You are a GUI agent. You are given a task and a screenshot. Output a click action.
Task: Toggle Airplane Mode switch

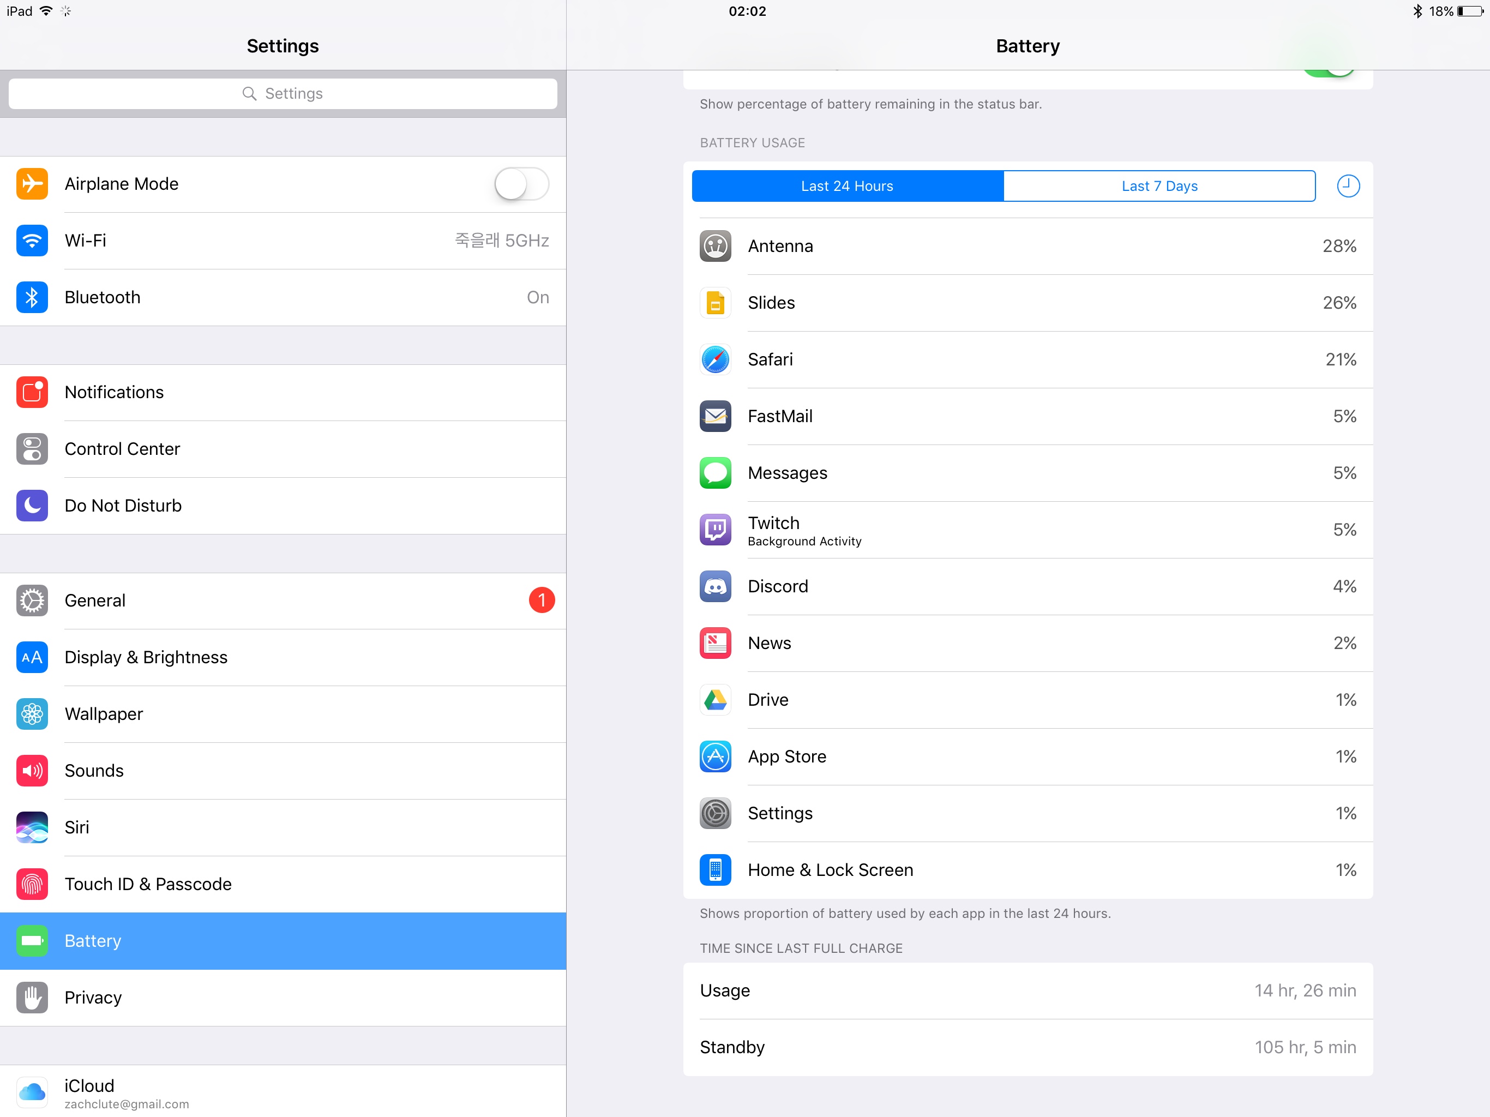pyautogui.click(x=521, y=184)
